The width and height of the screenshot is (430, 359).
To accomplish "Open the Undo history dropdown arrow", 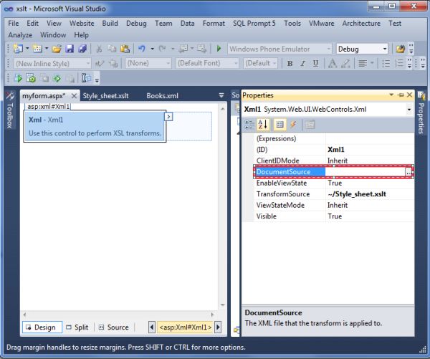I will coord(152,49).
